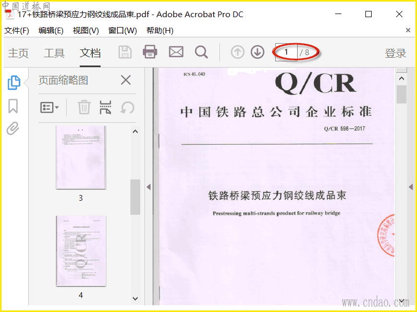Go to previous page with up arrow

pos(238,52)
